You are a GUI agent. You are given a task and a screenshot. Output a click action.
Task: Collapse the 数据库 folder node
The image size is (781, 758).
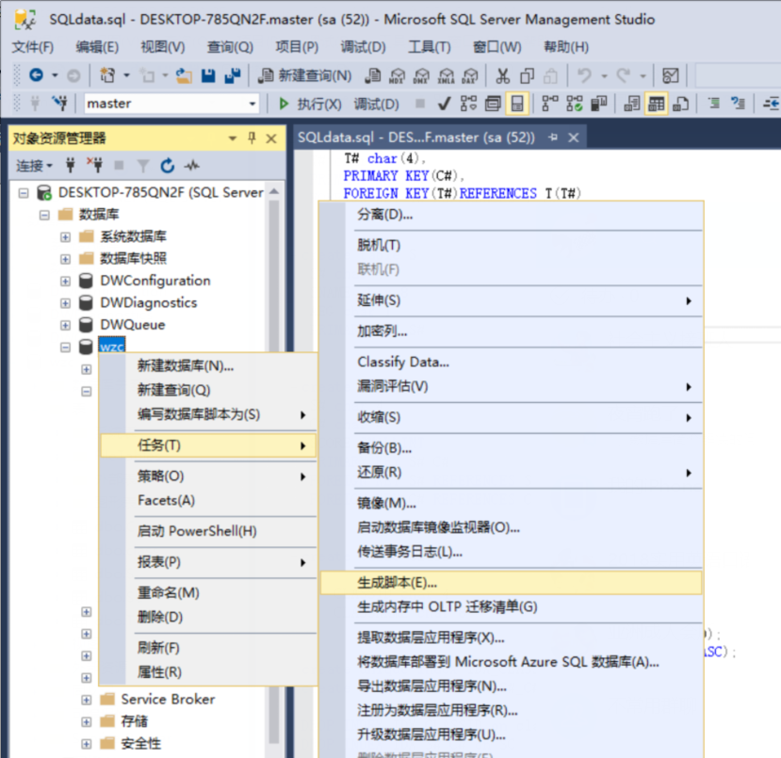pyautogui.click(x=45, y=215)
